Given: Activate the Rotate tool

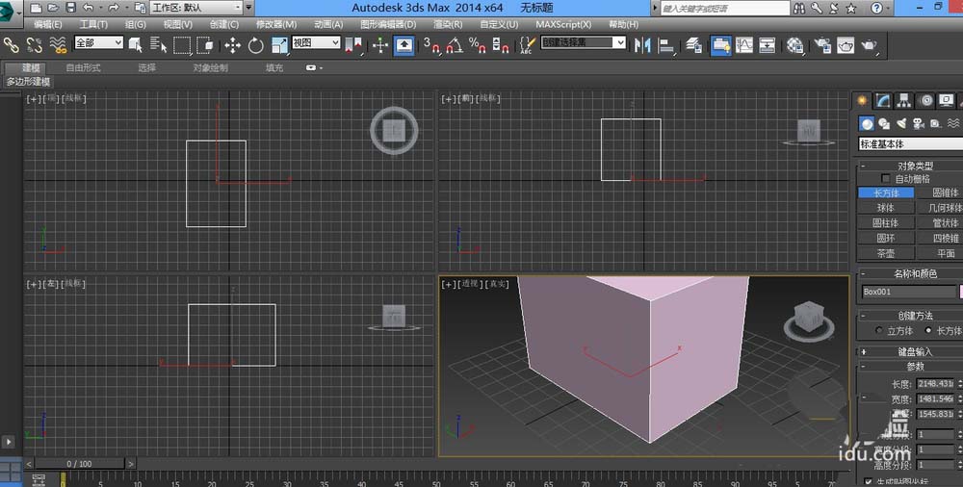Looking at the screenshot, I should 256,44.
